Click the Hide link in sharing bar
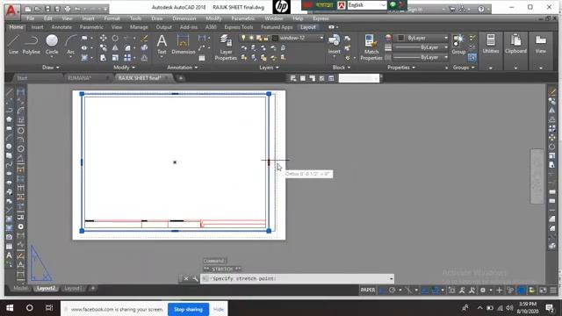 click(x=219, y=309)
